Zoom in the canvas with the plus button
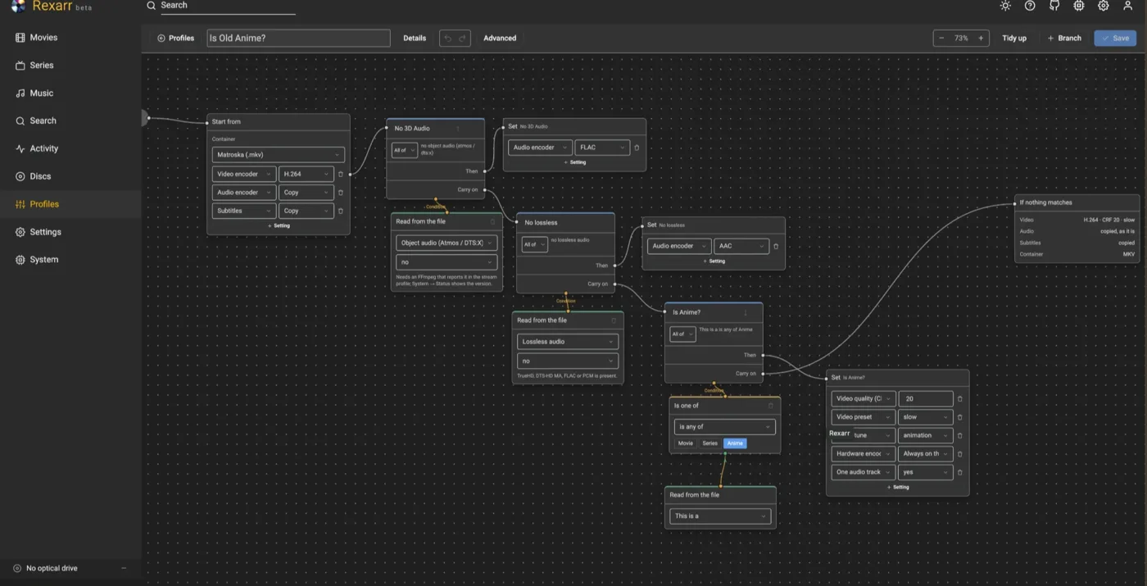The image size is (1147, 586). click(981, 39)
